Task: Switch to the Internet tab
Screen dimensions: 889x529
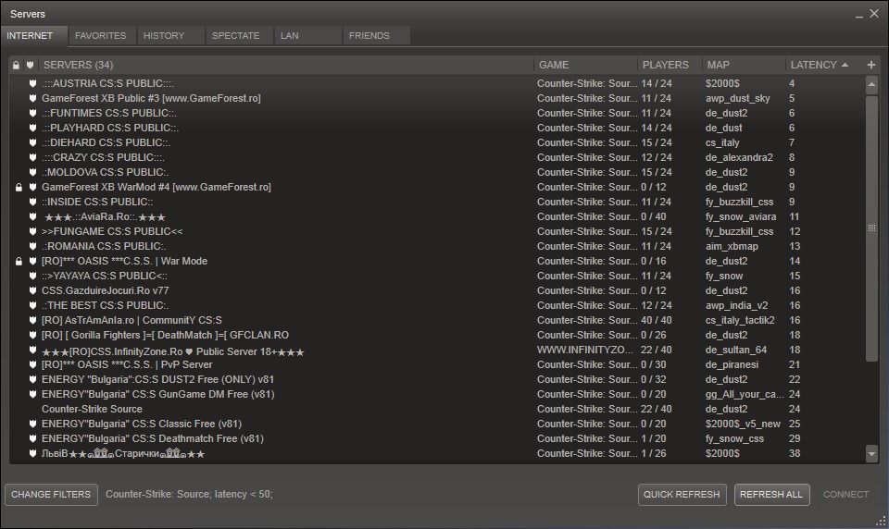Action: pos(34,36)
